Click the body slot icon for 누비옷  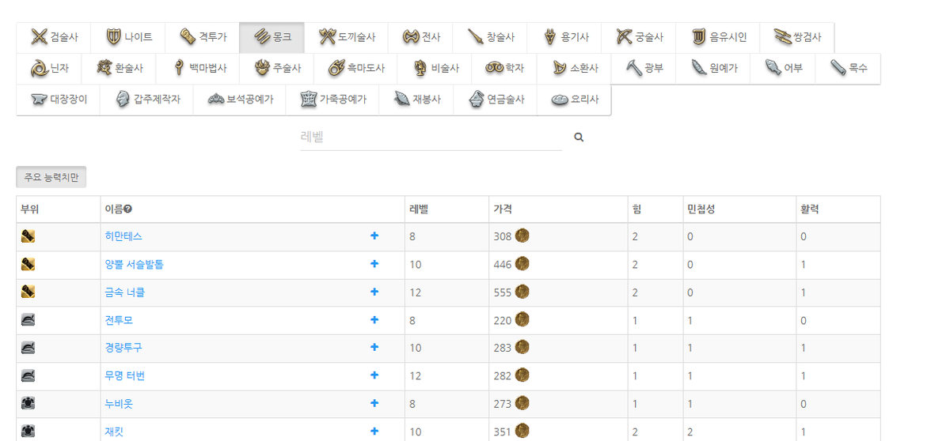tap(28, 403)
